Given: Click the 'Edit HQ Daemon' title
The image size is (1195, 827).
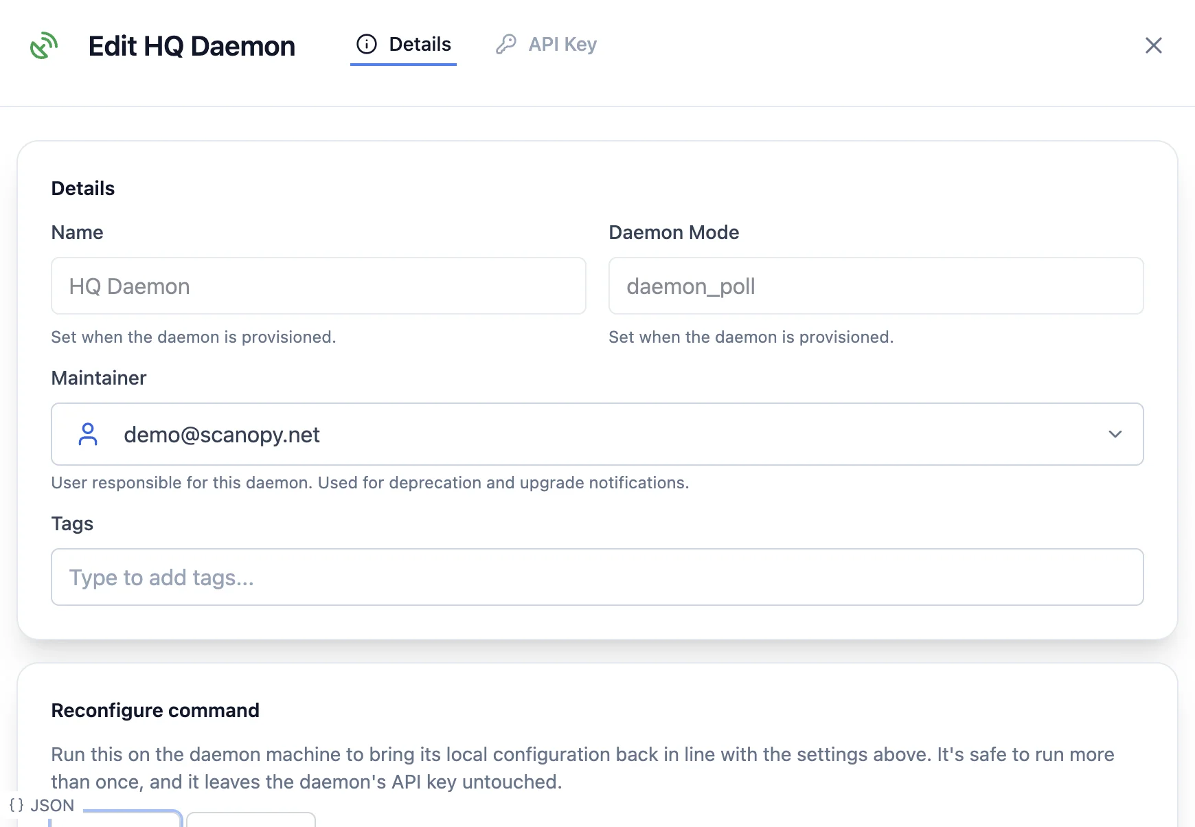Looking at the screenshot, I should 192,46.
